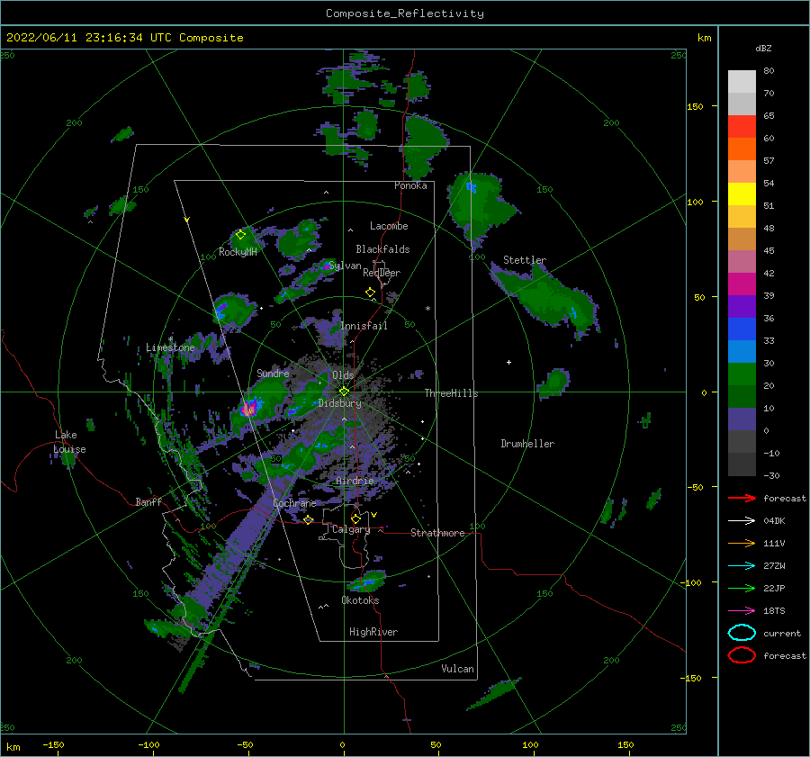
Task: Click the green 30-20 dBZ swatch
Action: point(742,374)
